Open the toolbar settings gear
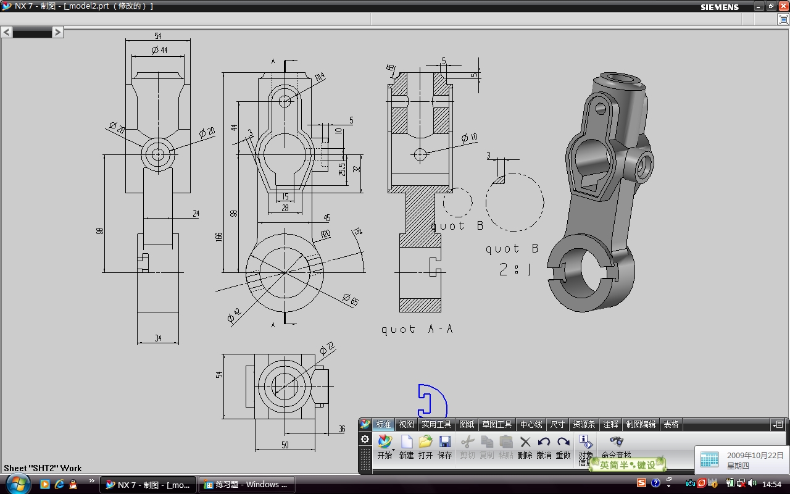This screenshot has height=494, width=790. [x=365, y=439]
